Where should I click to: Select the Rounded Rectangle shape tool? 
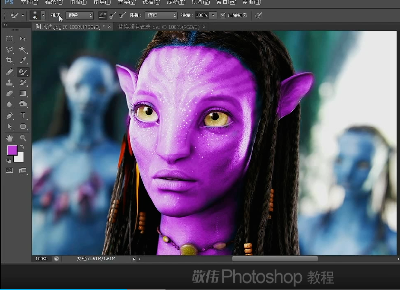coord(23,126)
